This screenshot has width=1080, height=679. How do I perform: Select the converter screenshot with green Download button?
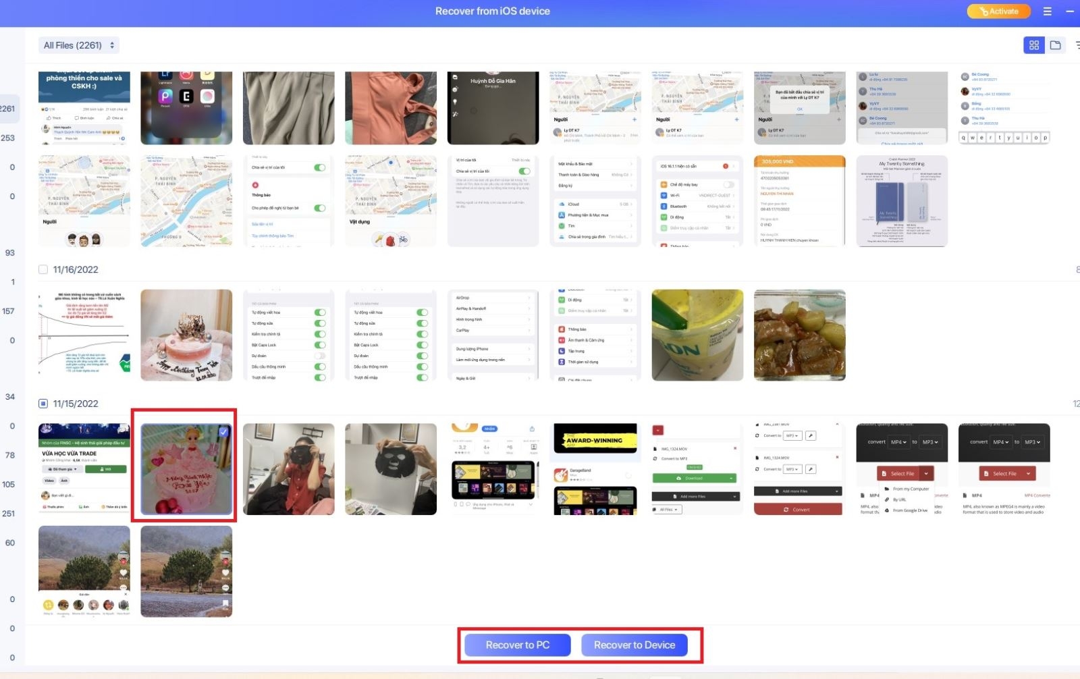coord(698,469)
